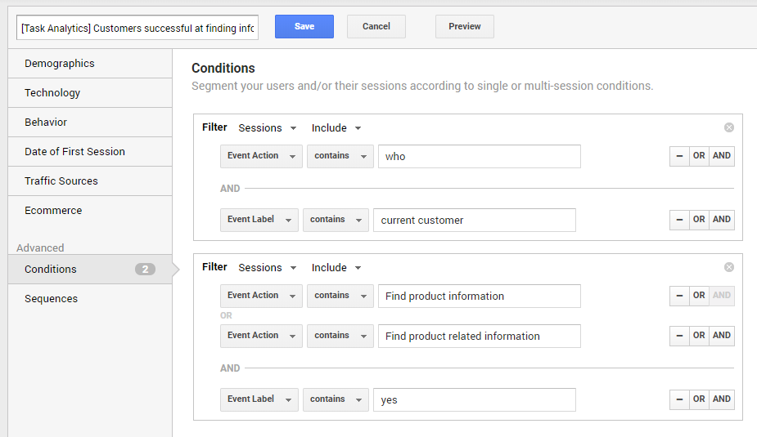The width and height of the screenshot is (757, 437).
Task: Click OR button on the 'who' condition row
Action: tap(699, 156)
